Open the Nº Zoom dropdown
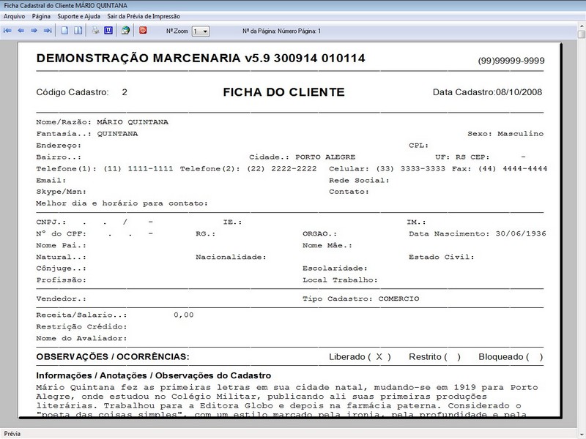 pos(207,30)
